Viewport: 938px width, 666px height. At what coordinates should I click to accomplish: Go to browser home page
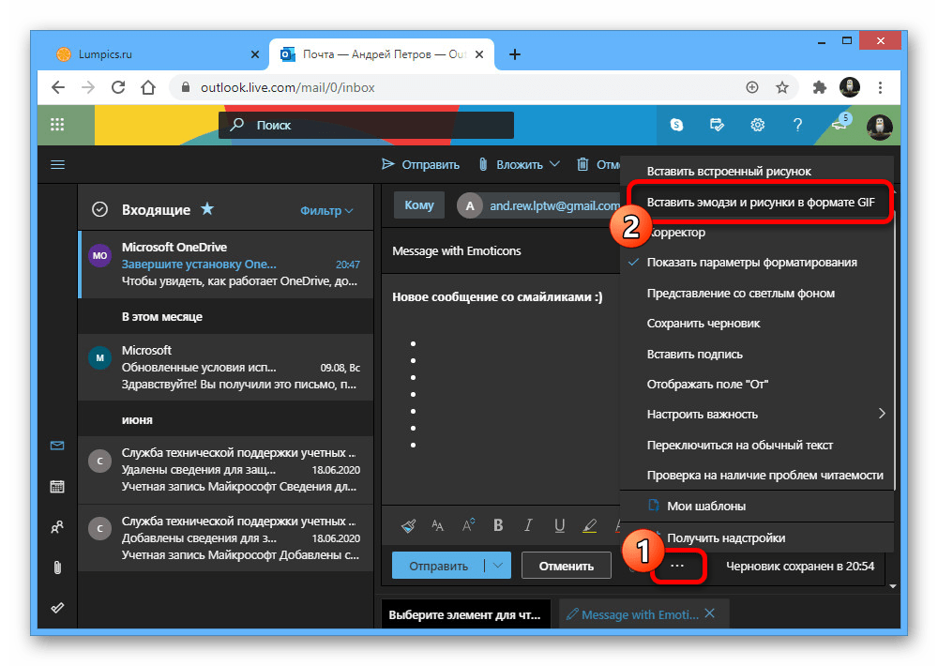click(x=148, y=87)
